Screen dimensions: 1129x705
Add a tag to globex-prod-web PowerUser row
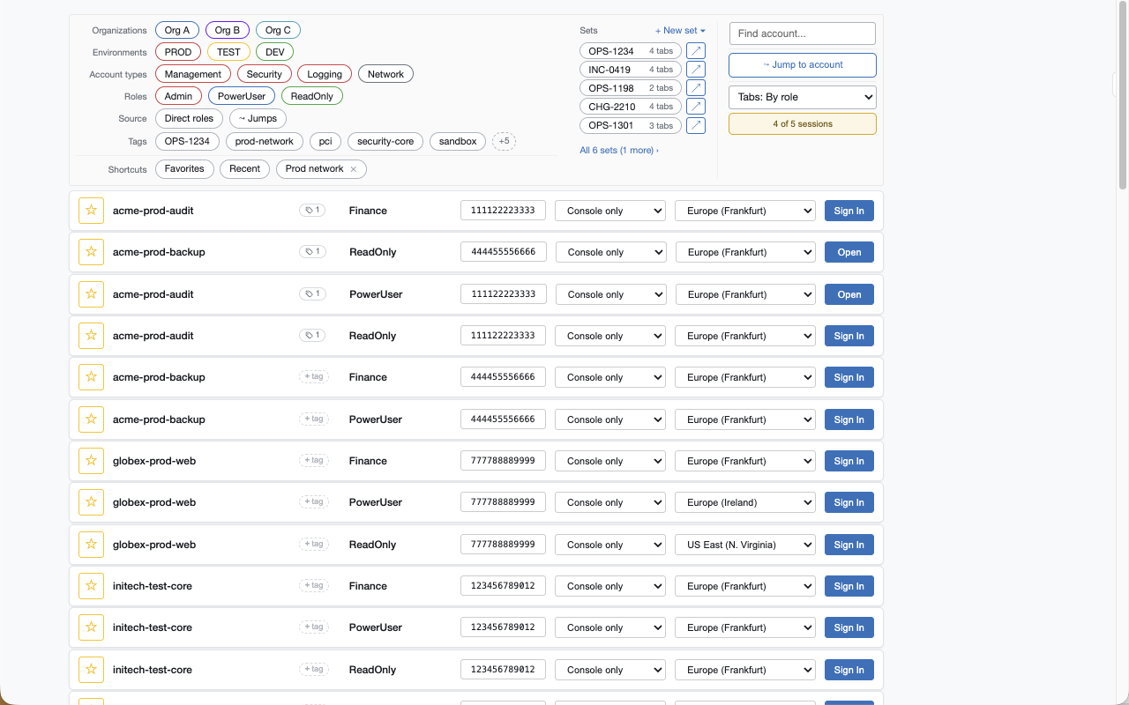tap(314, 502)
